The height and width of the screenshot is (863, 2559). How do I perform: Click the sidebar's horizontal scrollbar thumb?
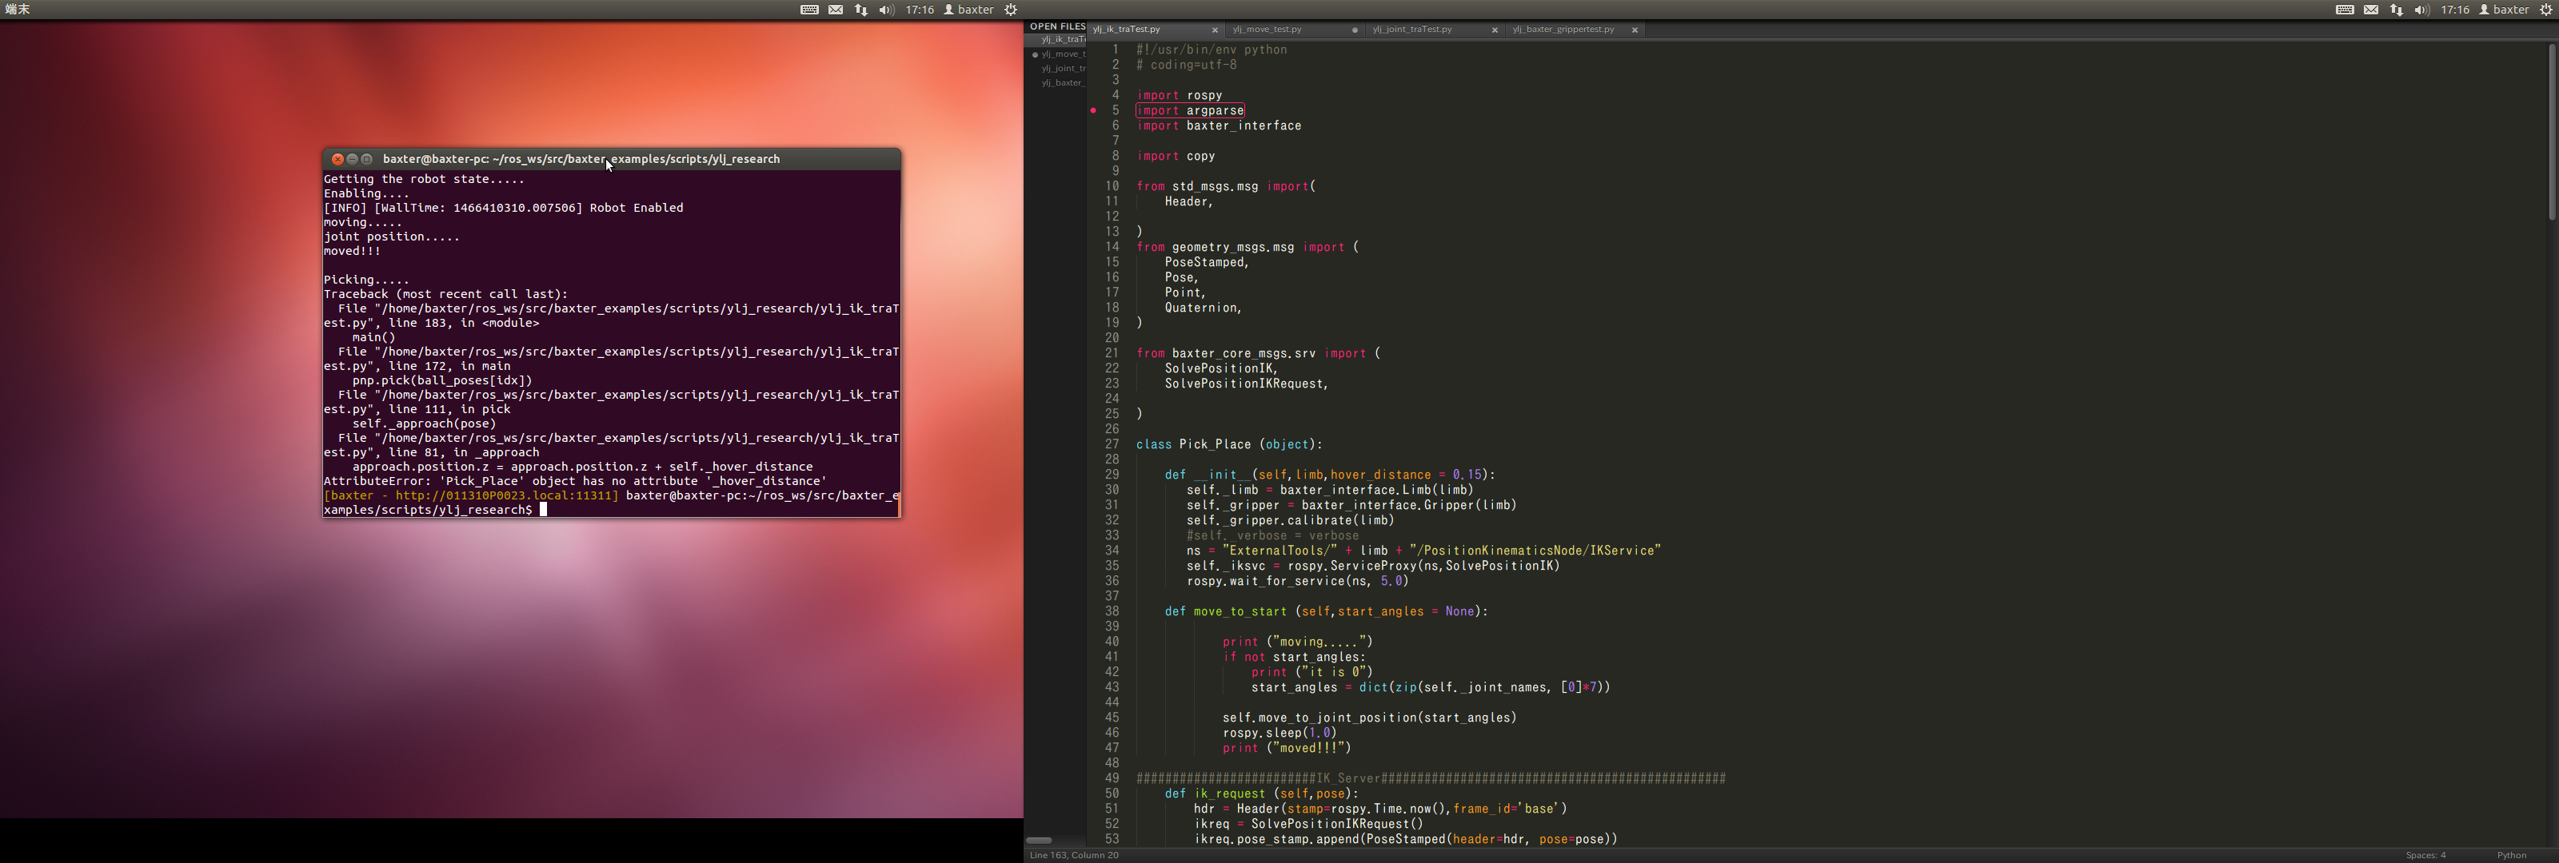(1038, 840)
